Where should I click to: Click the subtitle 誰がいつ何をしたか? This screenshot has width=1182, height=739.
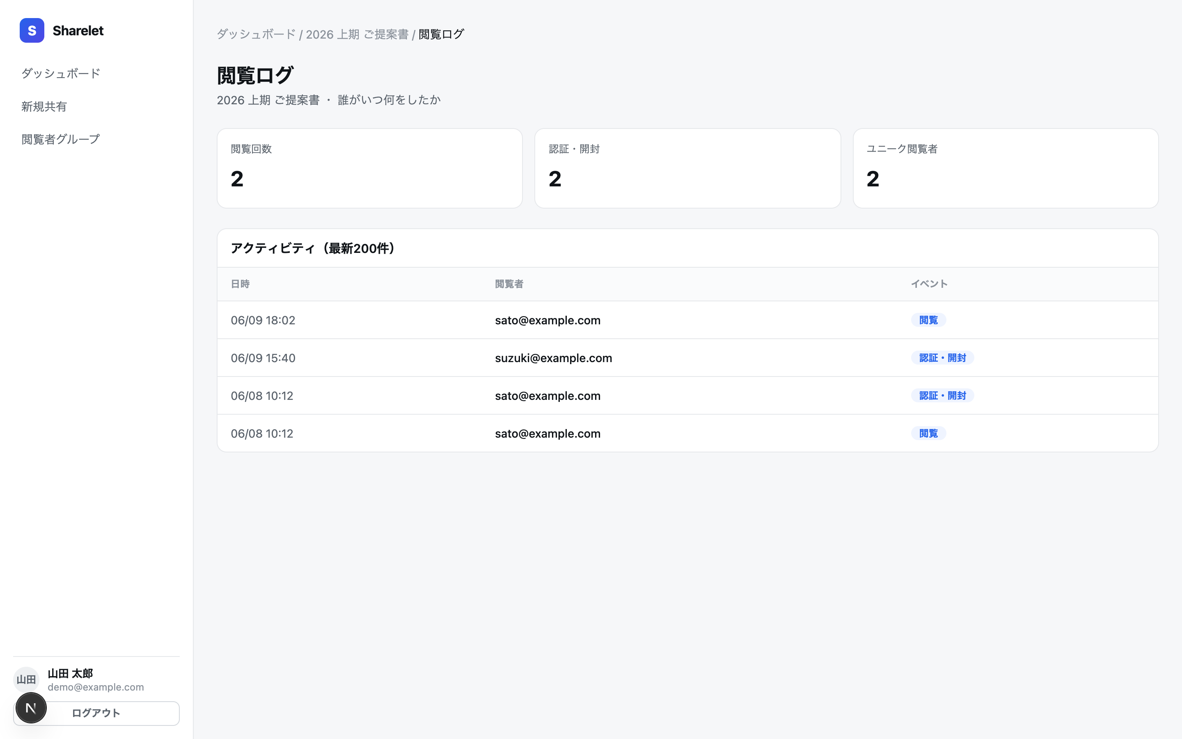point(389,100)
